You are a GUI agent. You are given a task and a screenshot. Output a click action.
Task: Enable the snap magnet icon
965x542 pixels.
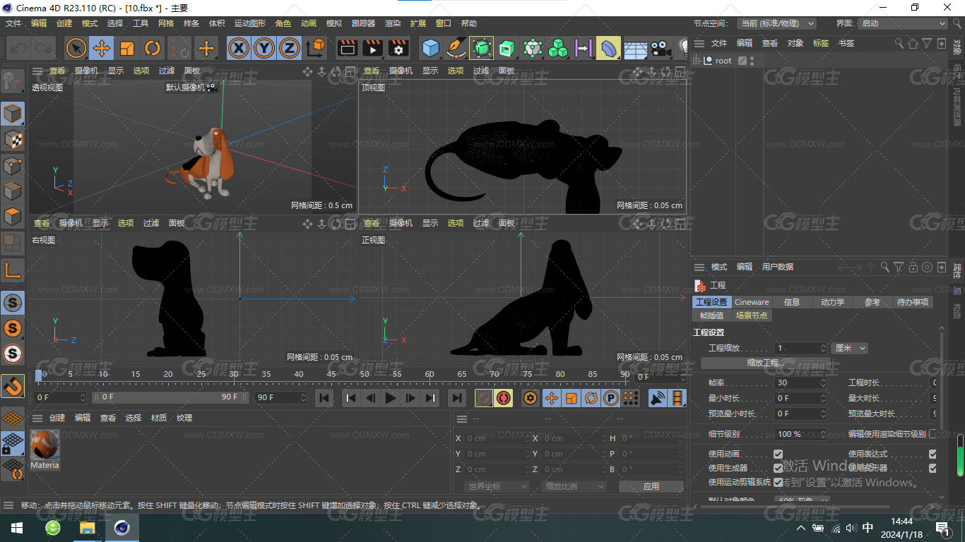13,385
